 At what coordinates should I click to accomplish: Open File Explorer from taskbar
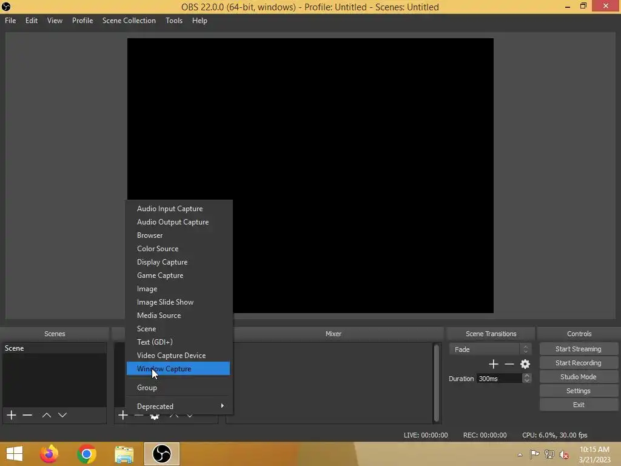124,454
